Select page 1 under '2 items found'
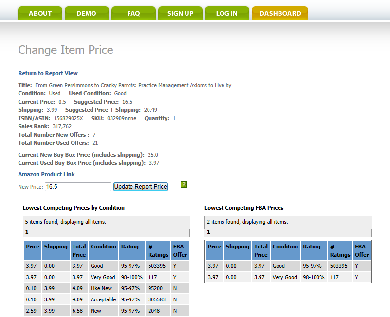The height and width of the screenshot is (317, 390). point(209,232)
